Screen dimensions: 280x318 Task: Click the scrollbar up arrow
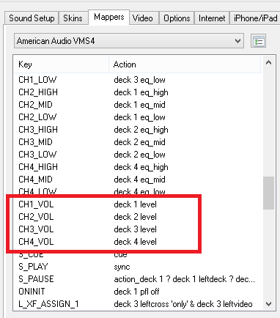[268, 63]
